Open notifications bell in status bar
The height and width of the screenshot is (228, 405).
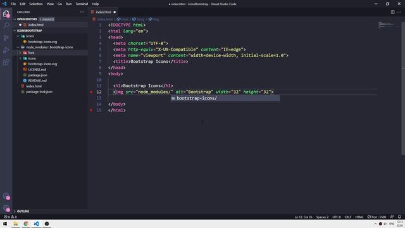(399, 217)
